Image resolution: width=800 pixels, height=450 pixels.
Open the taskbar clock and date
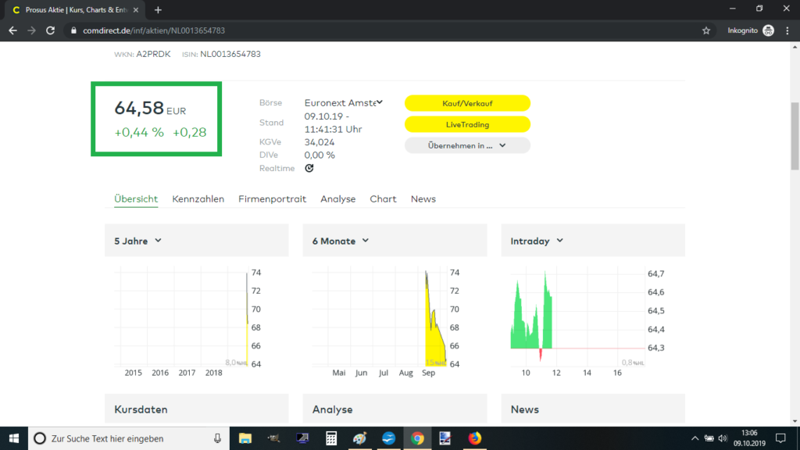click(749, 438)
